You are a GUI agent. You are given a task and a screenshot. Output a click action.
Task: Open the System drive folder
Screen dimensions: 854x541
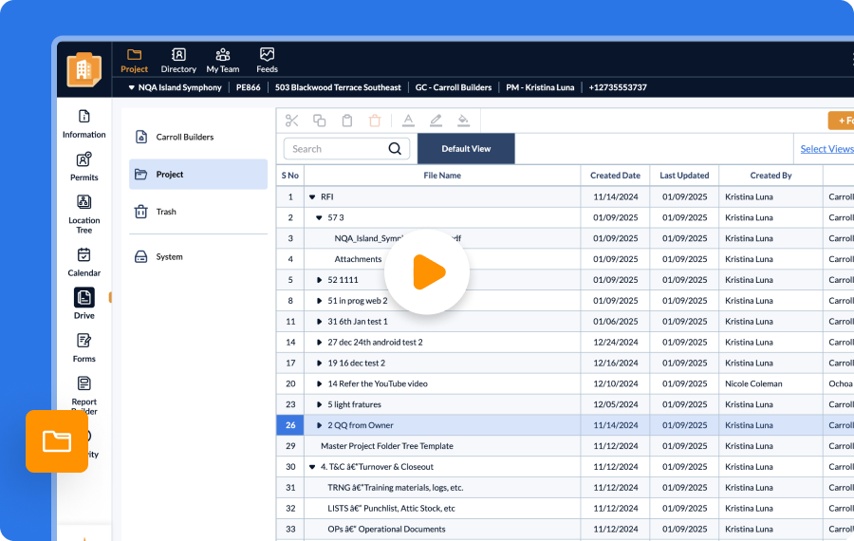click(x=198, y=256)
